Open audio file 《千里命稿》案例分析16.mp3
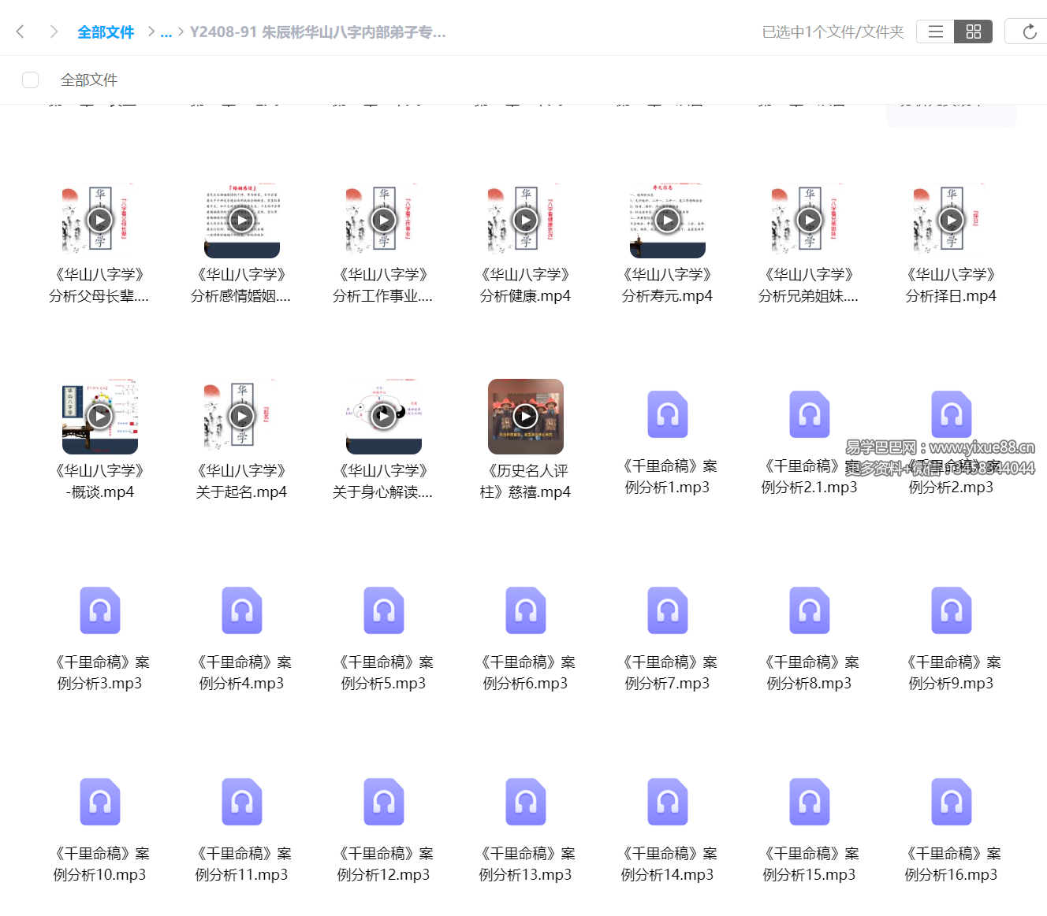The image size is (1047, 916). pos(951,802)
